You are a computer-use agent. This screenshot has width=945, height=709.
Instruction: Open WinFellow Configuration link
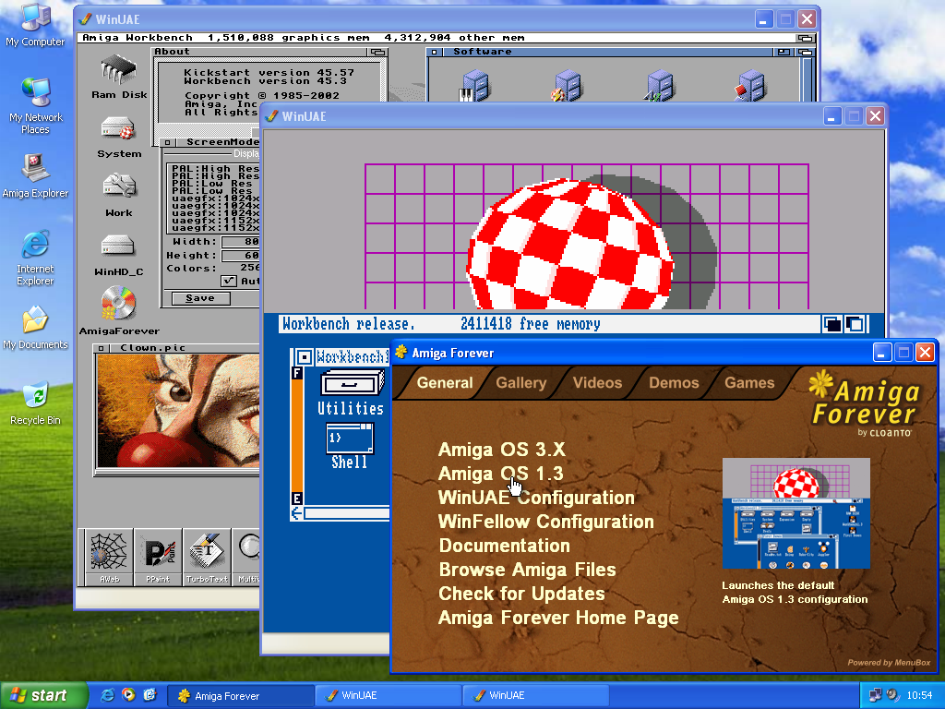coord(546,523)
